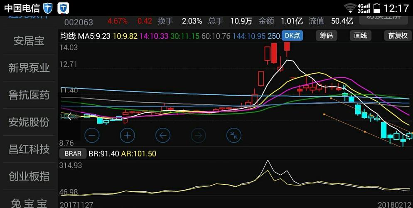Viewport: 413px width, 208px height.
Task: Open 昌红科技 from the sidebar
Action: pos(29,149)
